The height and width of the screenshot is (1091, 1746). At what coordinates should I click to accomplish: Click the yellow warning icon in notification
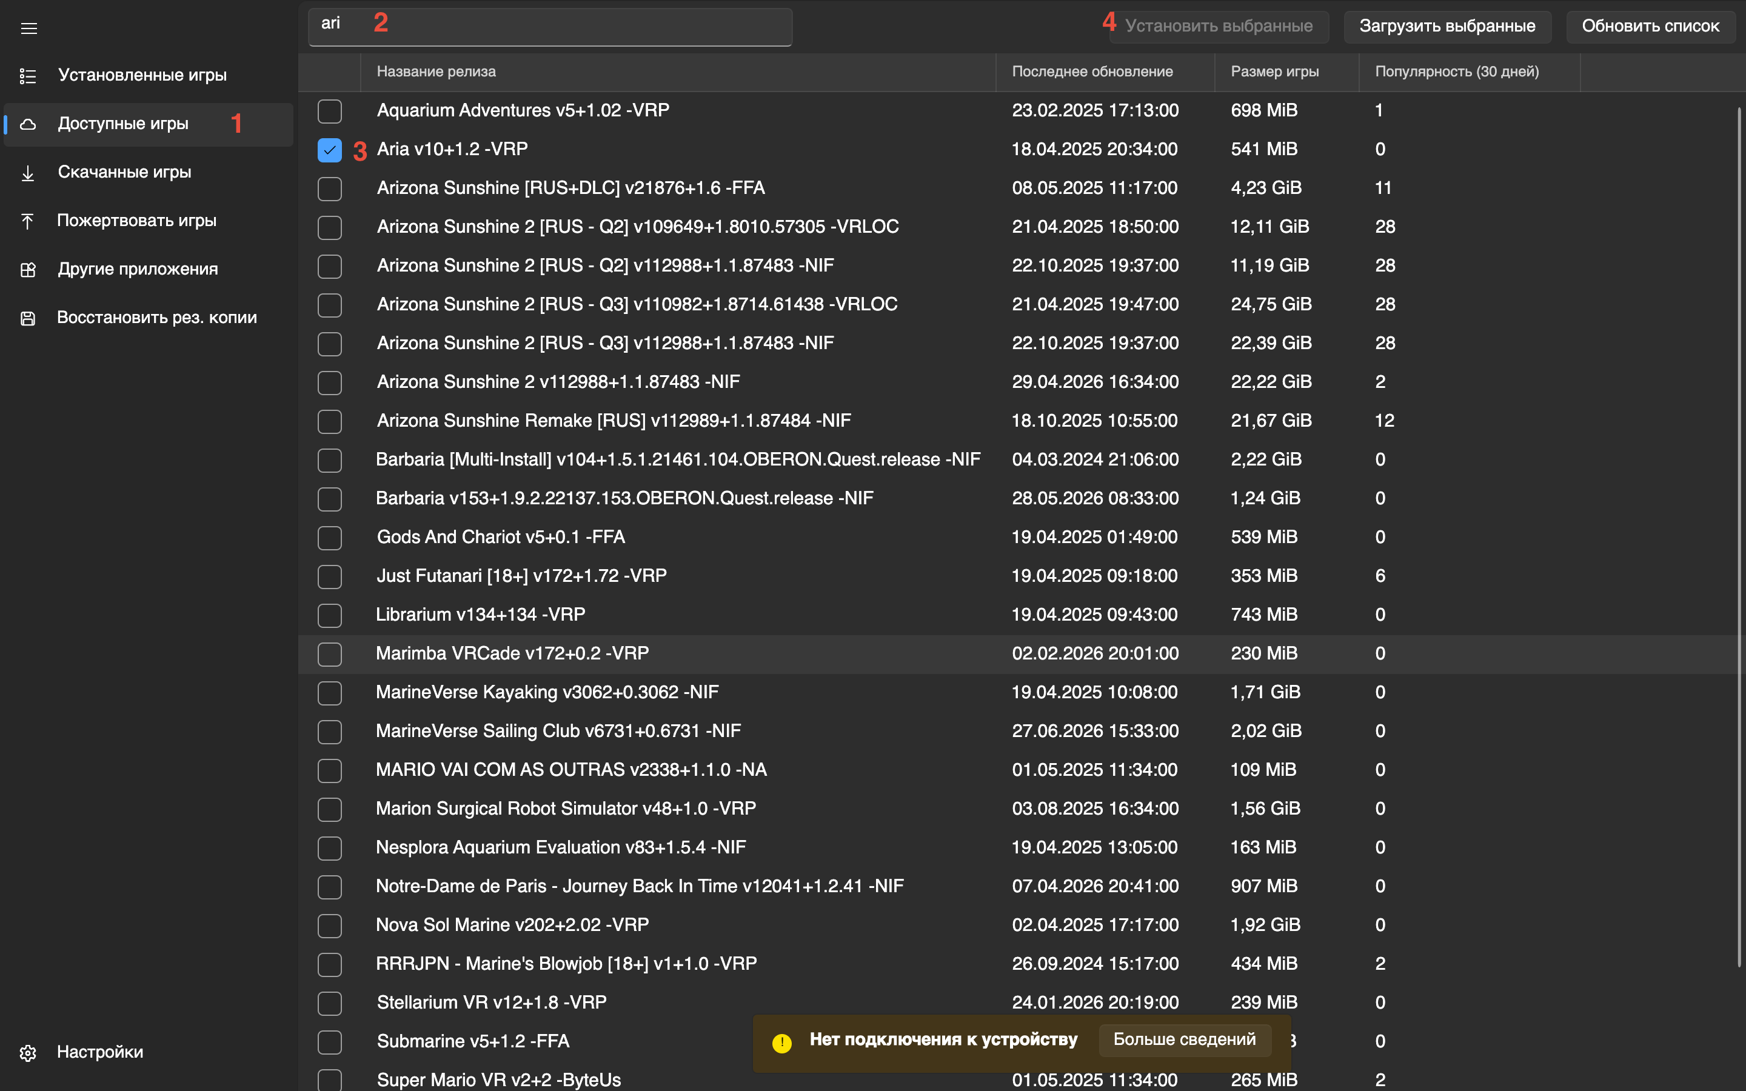(781, 1042)
